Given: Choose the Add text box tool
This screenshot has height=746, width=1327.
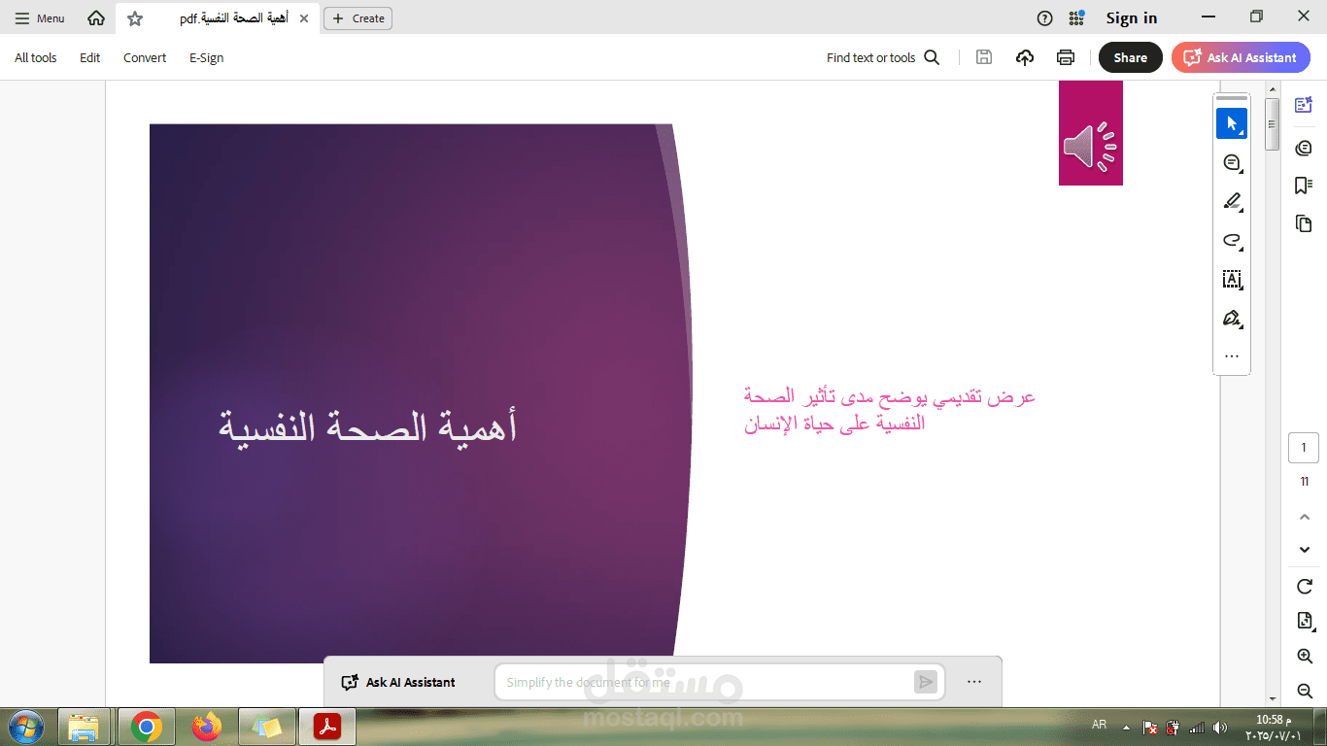Looking at the screenshot, I should (x=1232, y=280).
